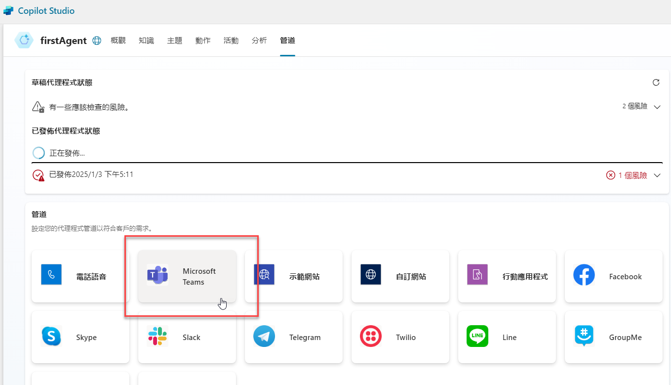This screenshot has height=385, width=671.
Task: Open the Facebook channel label
Action: [626, 277]
